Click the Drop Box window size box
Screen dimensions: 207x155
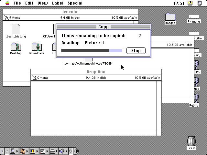point(159,133)
